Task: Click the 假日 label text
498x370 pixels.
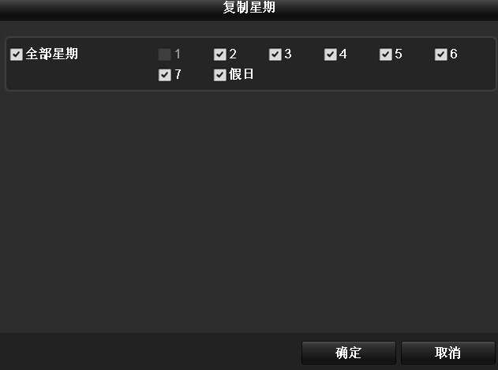Action: [x=241, y=74]
